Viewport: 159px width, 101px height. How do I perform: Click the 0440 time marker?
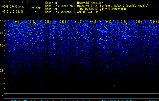(154, 22)
